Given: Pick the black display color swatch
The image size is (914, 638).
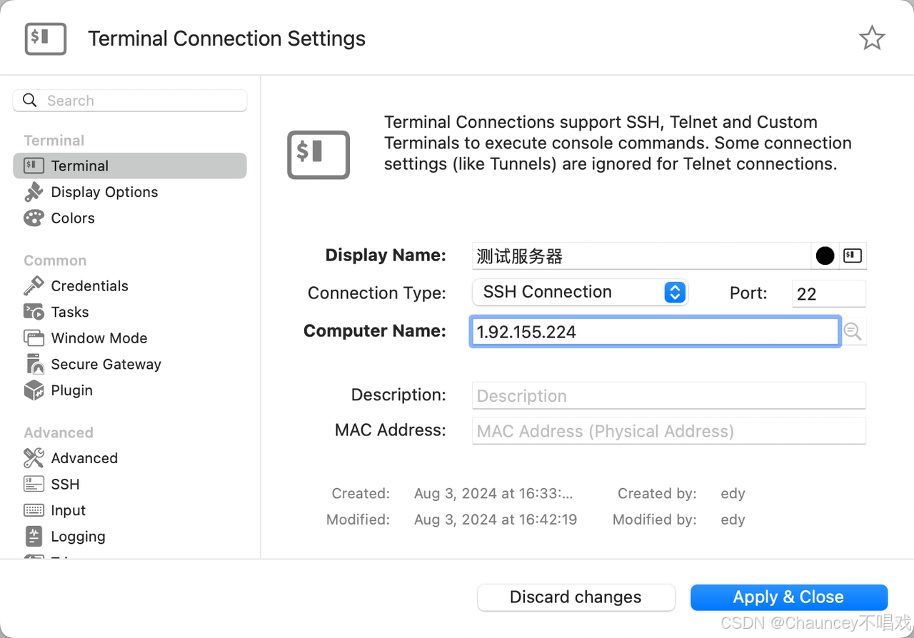Looking at the screenshot, I should (825, 255).
